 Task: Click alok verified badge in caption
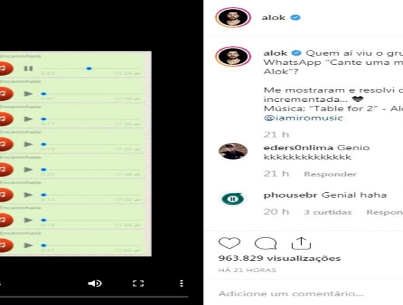point(297,53)
